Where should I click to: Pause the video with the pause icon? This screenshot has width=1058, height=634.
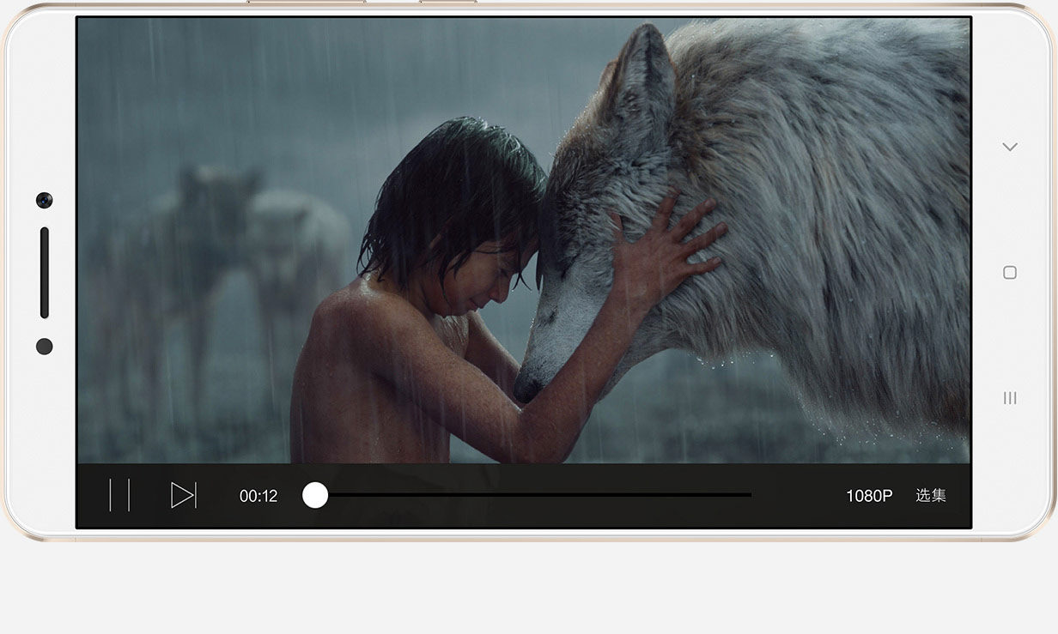coord(119,495)
